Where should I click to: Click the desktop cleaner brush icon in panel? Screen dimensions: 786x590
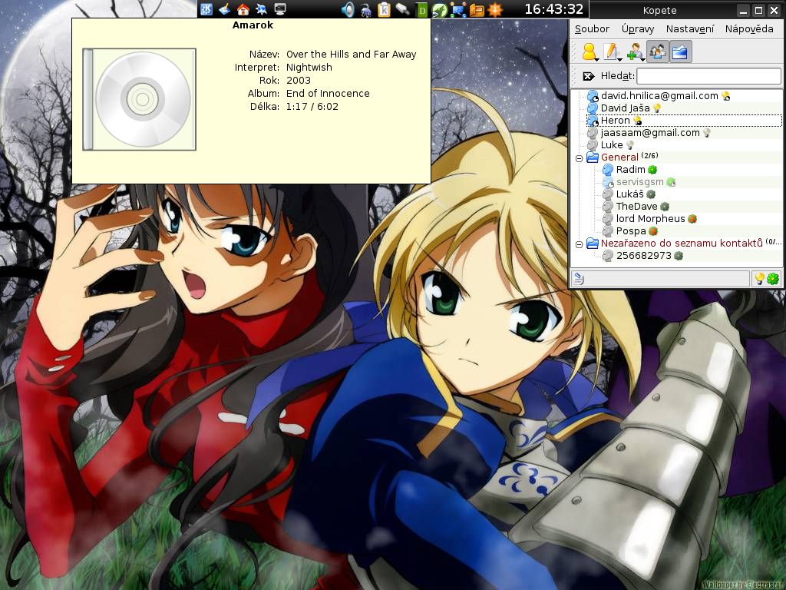[225, 9]
